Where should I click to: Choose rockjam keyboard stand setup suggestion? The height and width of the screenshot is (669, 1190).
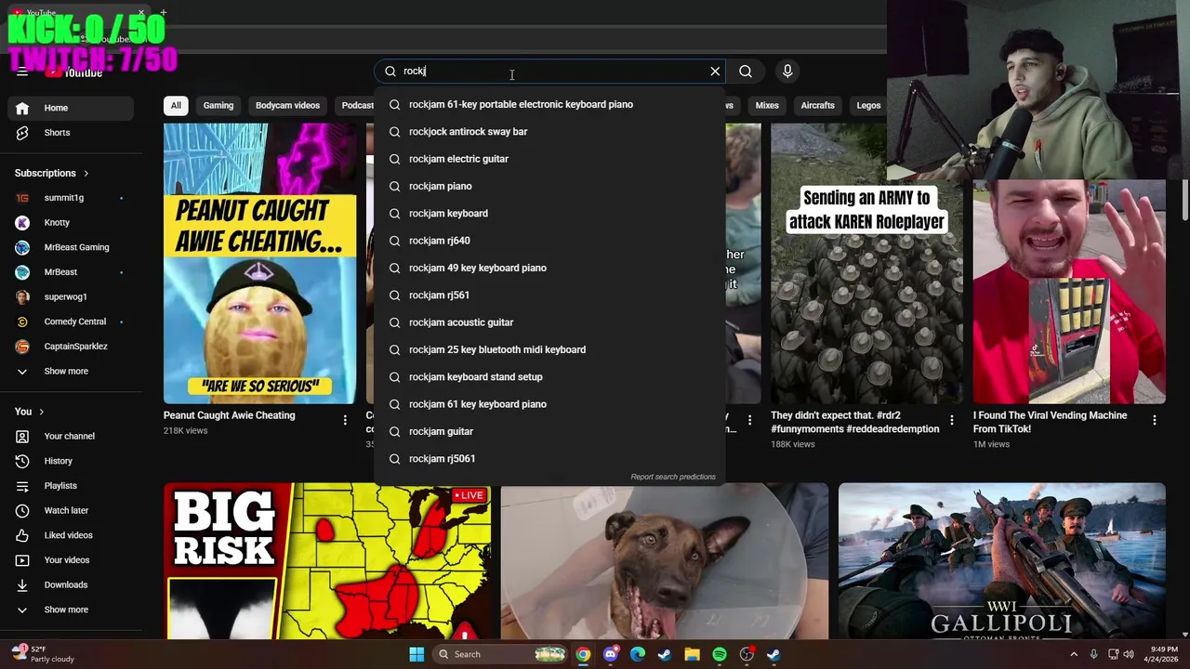[549, 377]
